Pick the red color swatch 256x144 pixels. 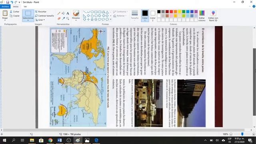[171, 12]
